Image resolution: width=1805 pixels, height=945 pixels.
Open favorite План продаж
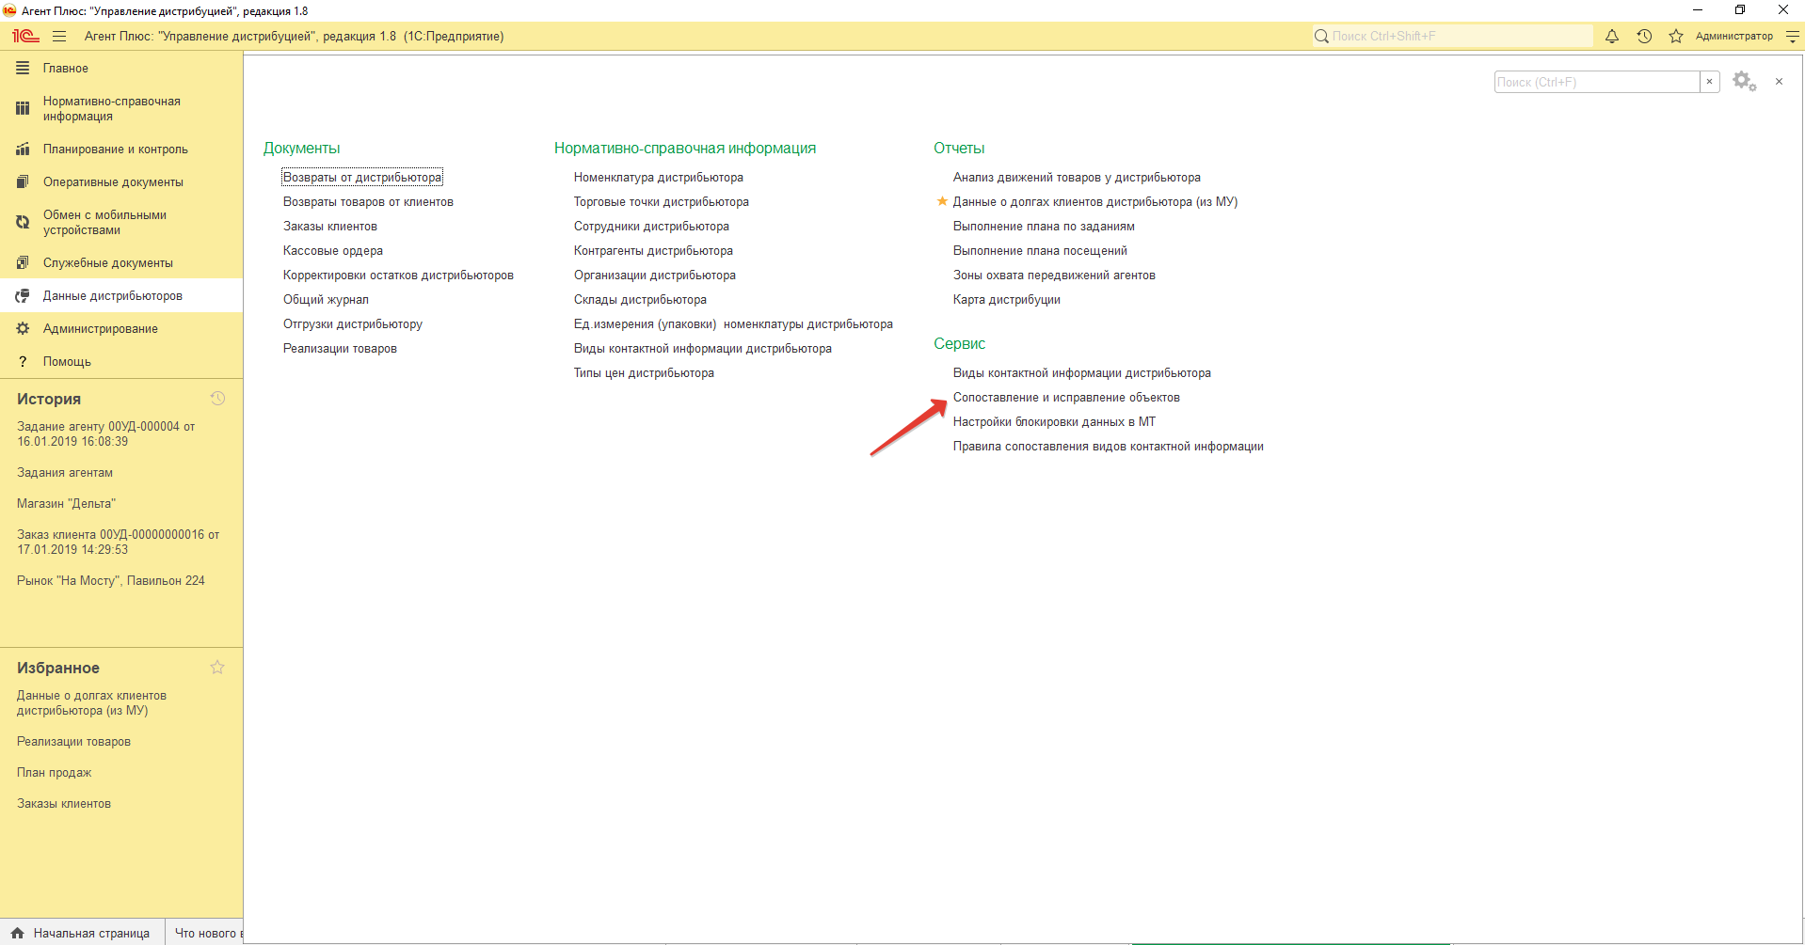(x=54, y=772)
